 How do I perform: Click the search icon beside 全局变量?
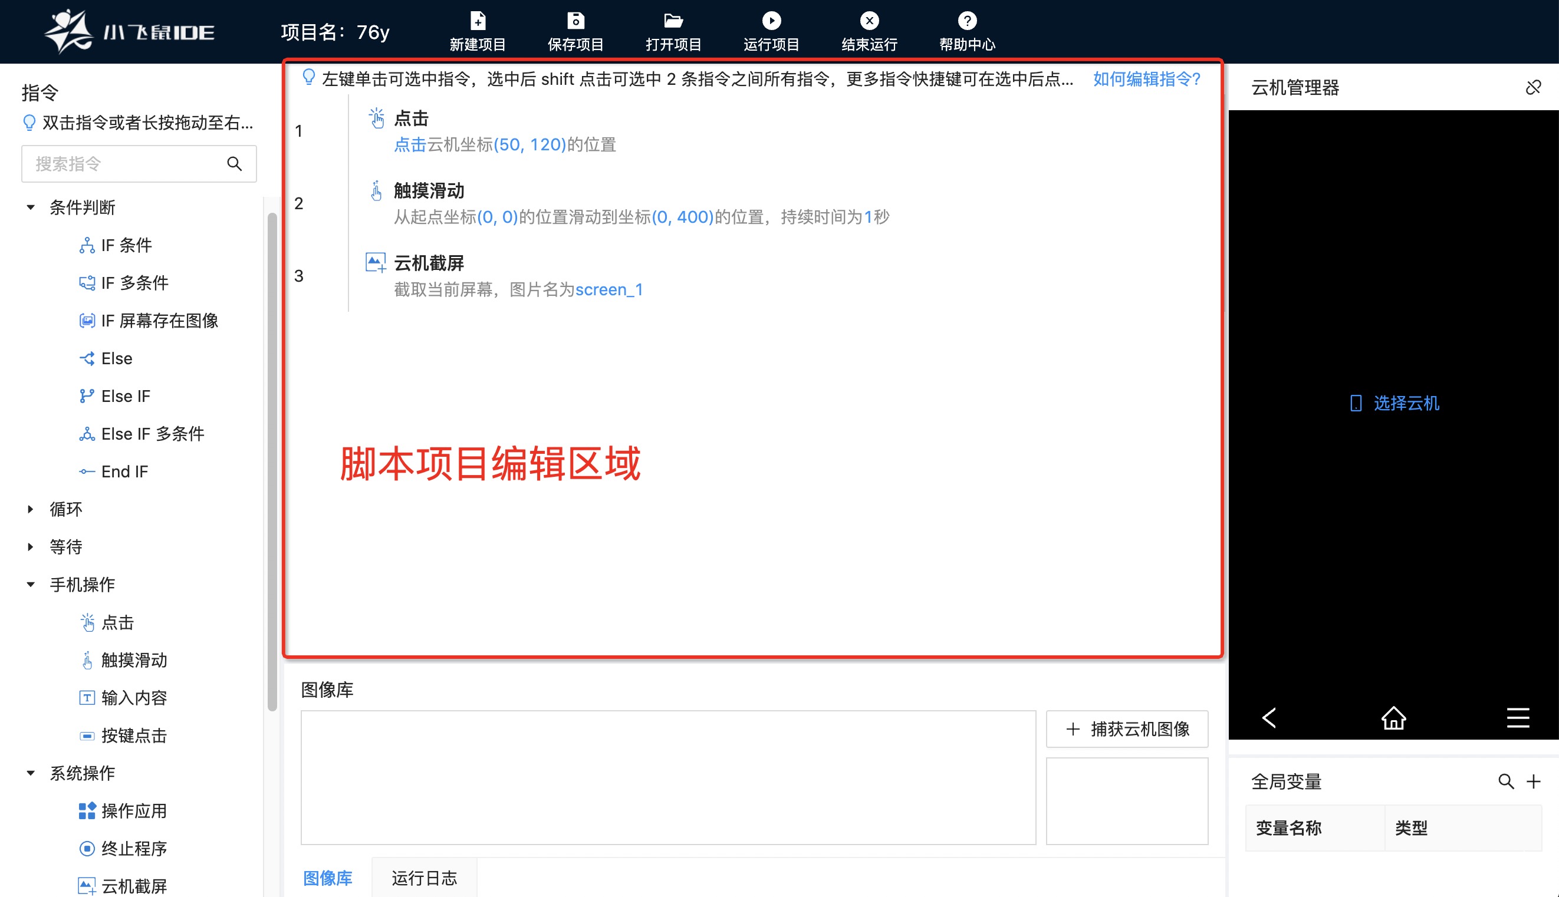(1505, 782)
